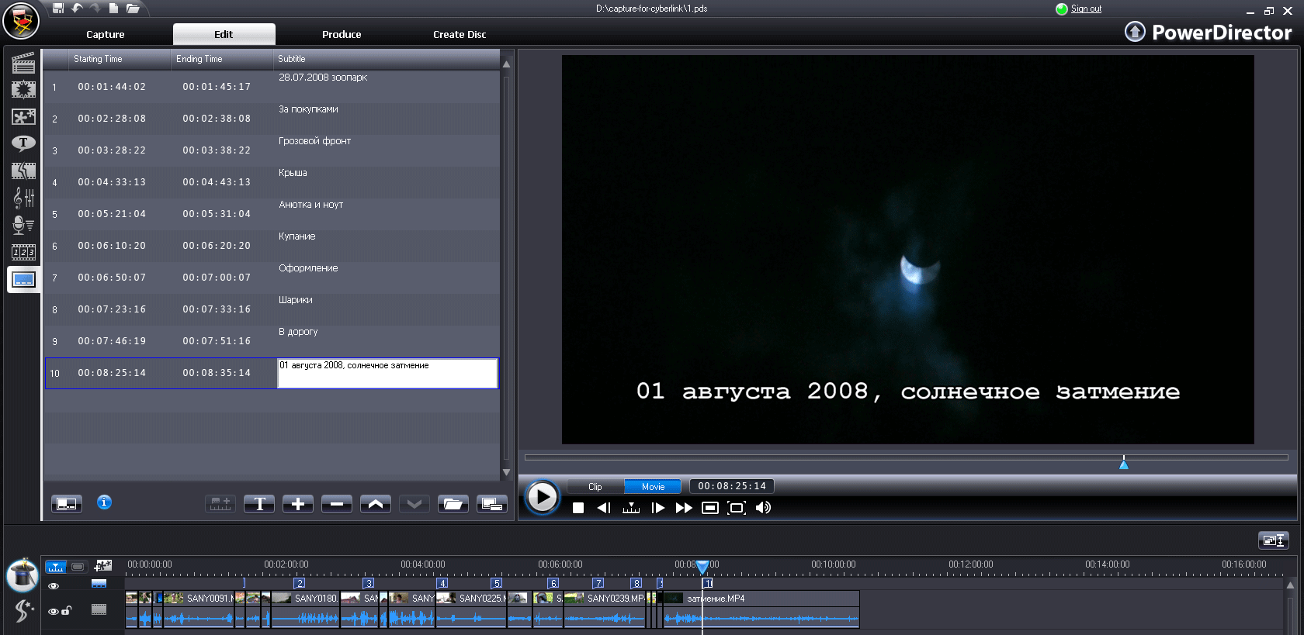Toggle the video track lock icon
This screenshot has width=1304, height=635.
[67, 611]
